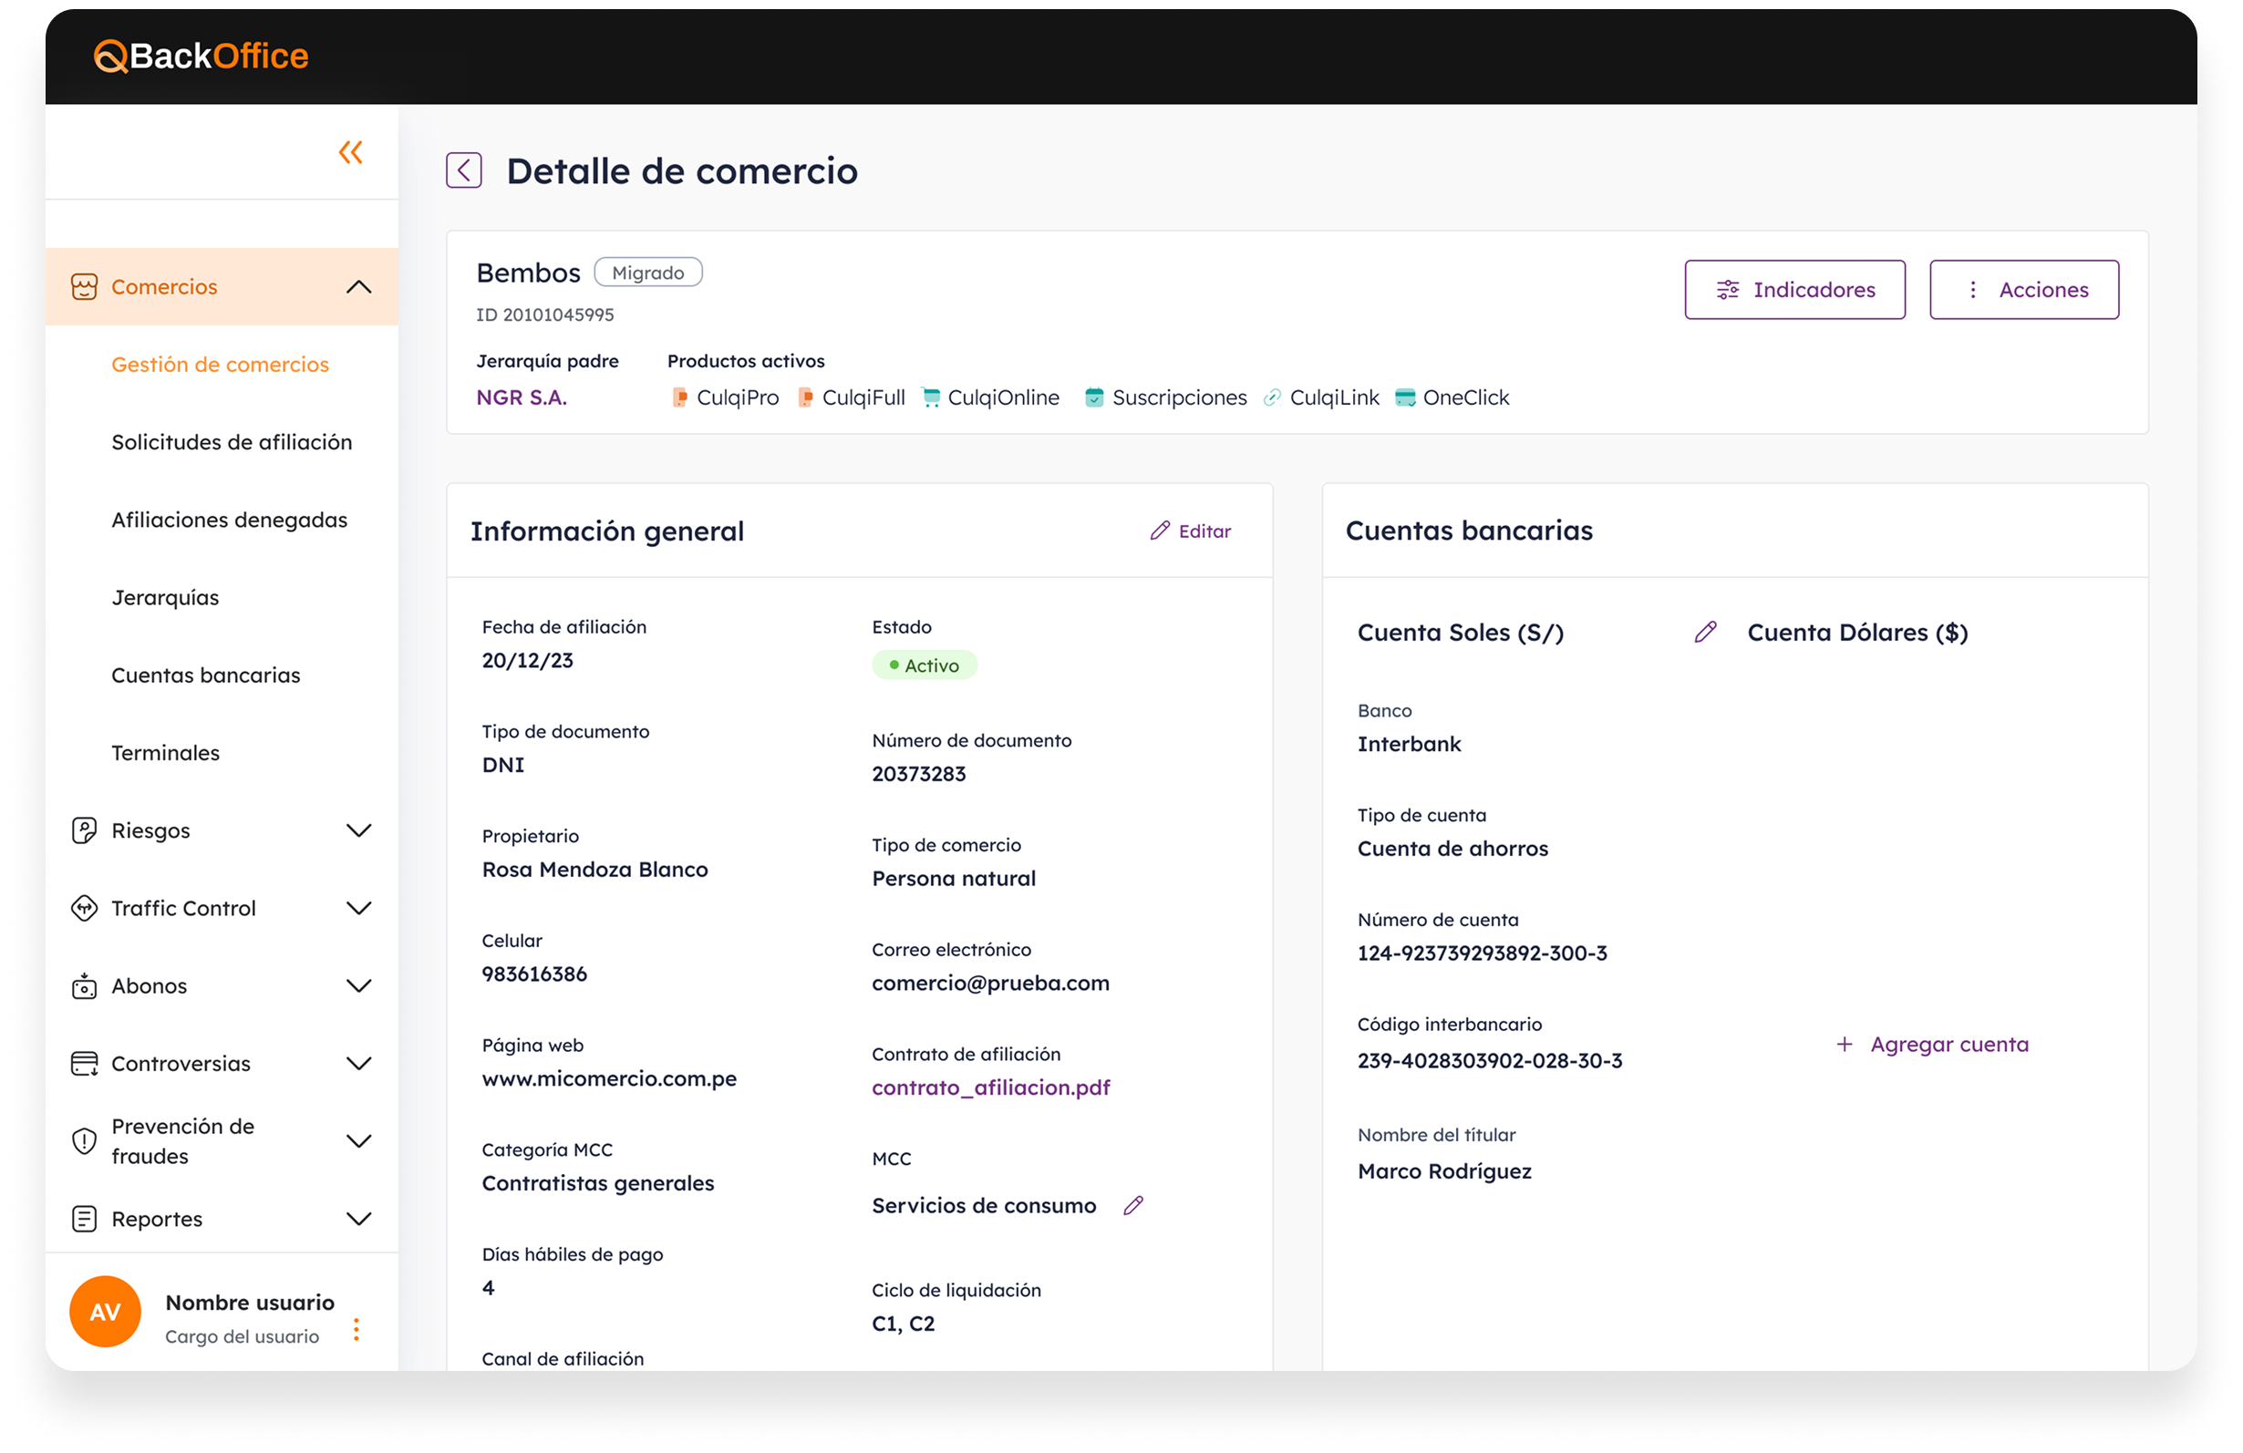Image resolution: width=2243 pixels, height=1453 pixels.
Task: Open the contrato_afiliacion.pdf link
Action: 990,1087
